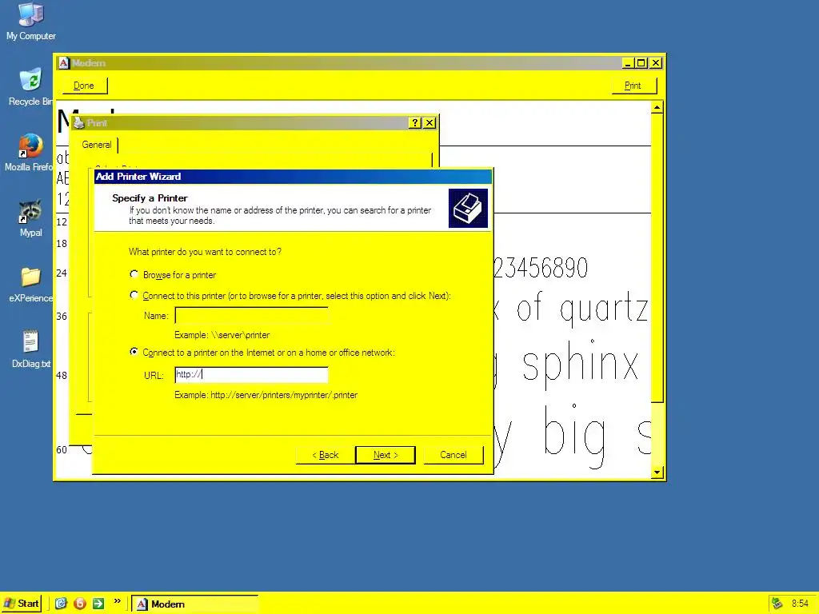The image size is (819, 614).
Task: Launch Mozilla Firefox from the desktop
Action: click(30, 153)
